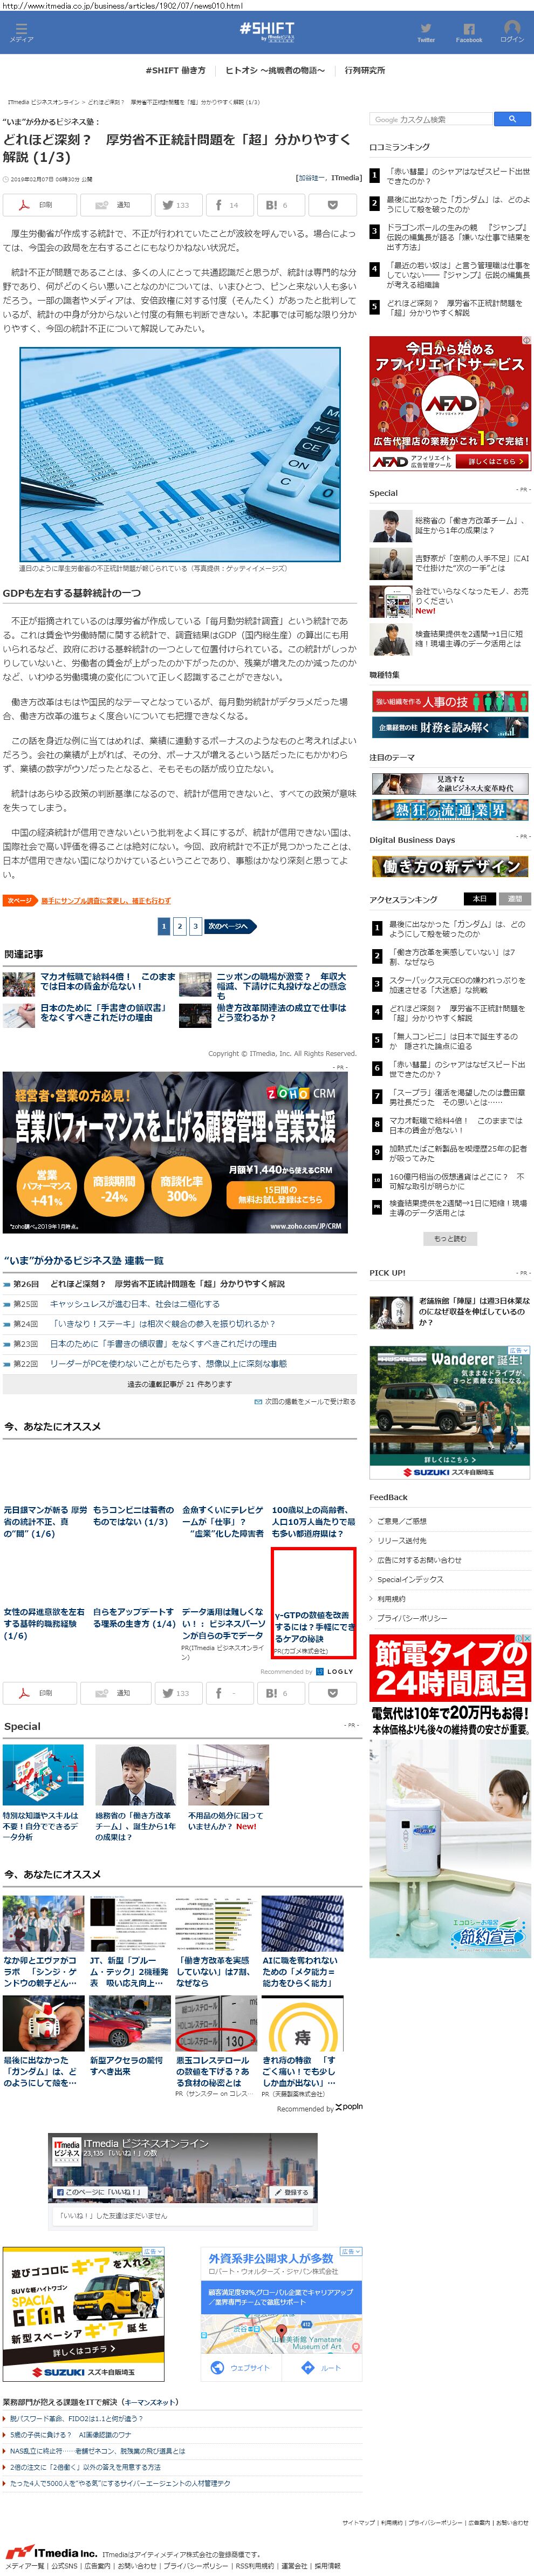The image size is (534, 2576).
Task: Click the PDF print (印刷) button
Action: pos(38,205)
